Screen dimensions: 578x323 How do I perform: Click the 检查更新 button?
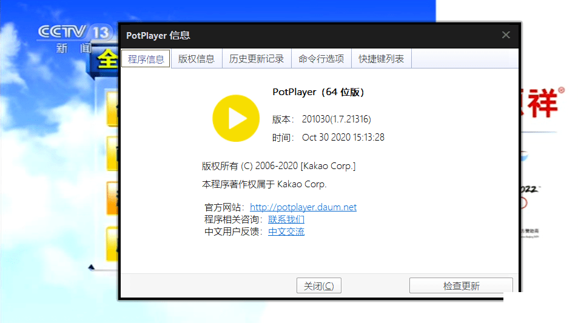(461, 285)
